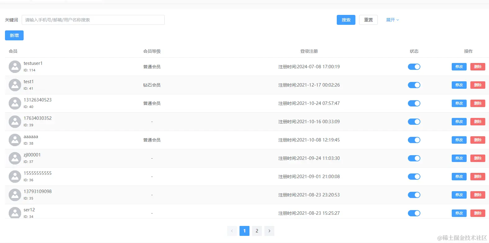Click registration time 2021-08-23 23:20:53
The width and height of the screenshot is (489, 243).
tap(309, 195)
